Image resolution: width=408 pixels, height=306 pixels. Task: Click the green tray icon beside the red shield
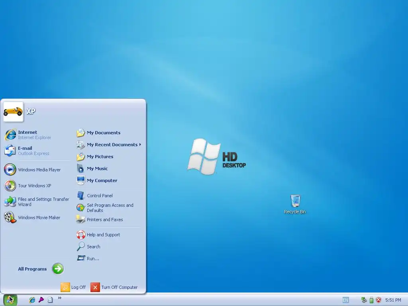pos(372,300)
